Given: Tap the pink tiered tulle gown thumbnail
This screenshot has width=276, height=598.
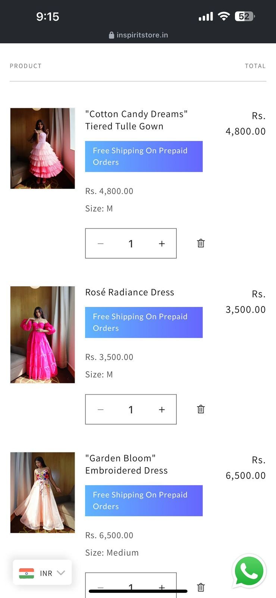Looking at the screenshot, I should [x=43, y=148].
